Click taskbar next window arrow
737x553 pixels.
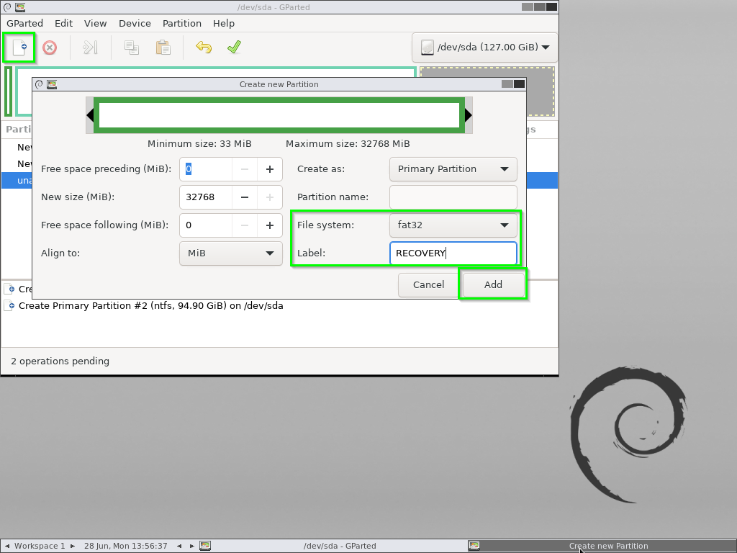click(x=191, y=546)
